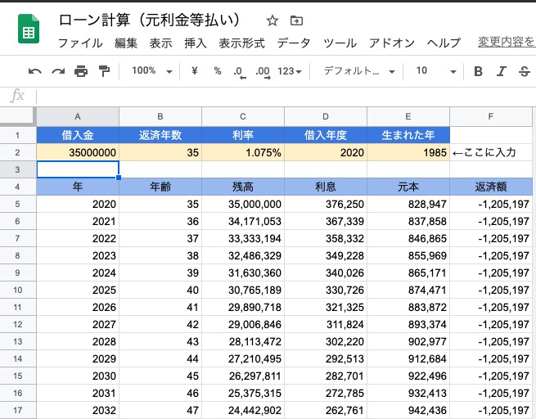The height and width of the screenshot is (419, 536).
Task: Select row 1 header
Action: (18, 135)
